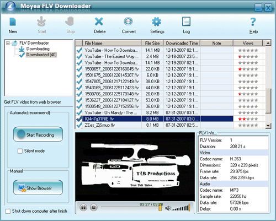The height and width of the screenshot is (221, 276).
Task: Enable Silent mode checkbox
Action: point(20,151)
